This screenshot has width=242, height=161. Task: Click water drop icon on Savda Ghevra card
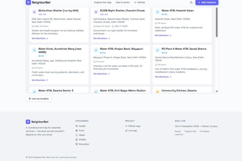coord(157,50)
